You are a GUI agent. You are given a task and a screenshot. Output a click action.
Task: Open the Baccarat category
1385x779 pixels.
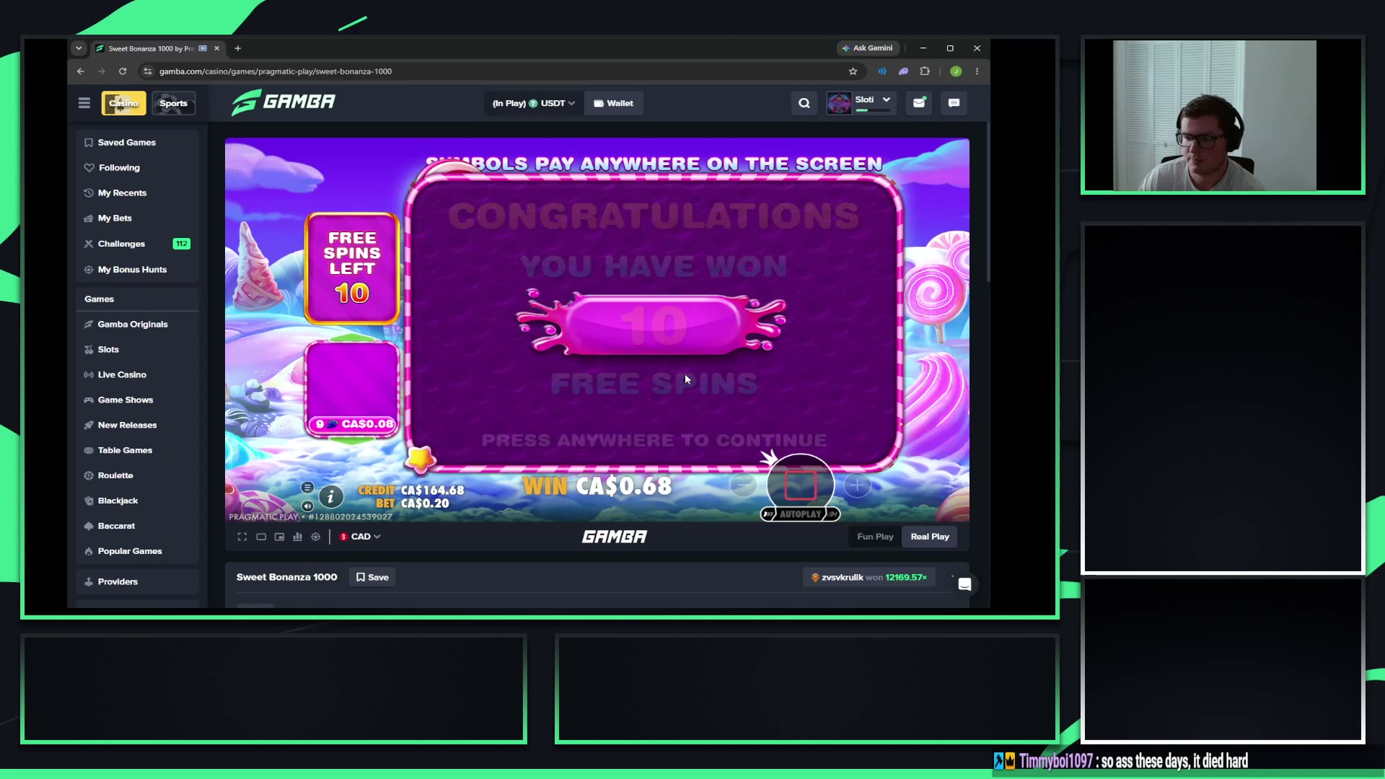[137, 527]
